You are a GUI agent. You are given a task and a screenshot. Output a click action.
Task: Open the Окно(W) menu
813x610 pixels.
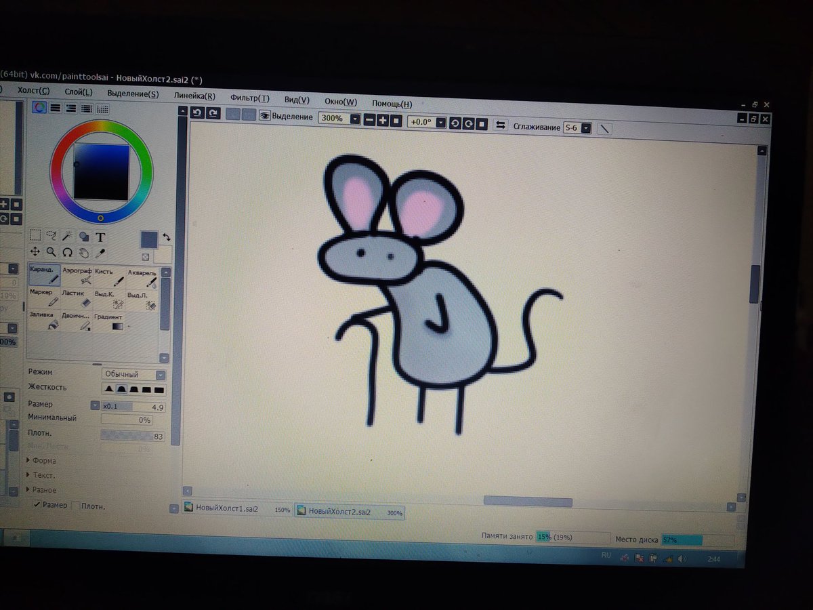(x=341, y=102)
